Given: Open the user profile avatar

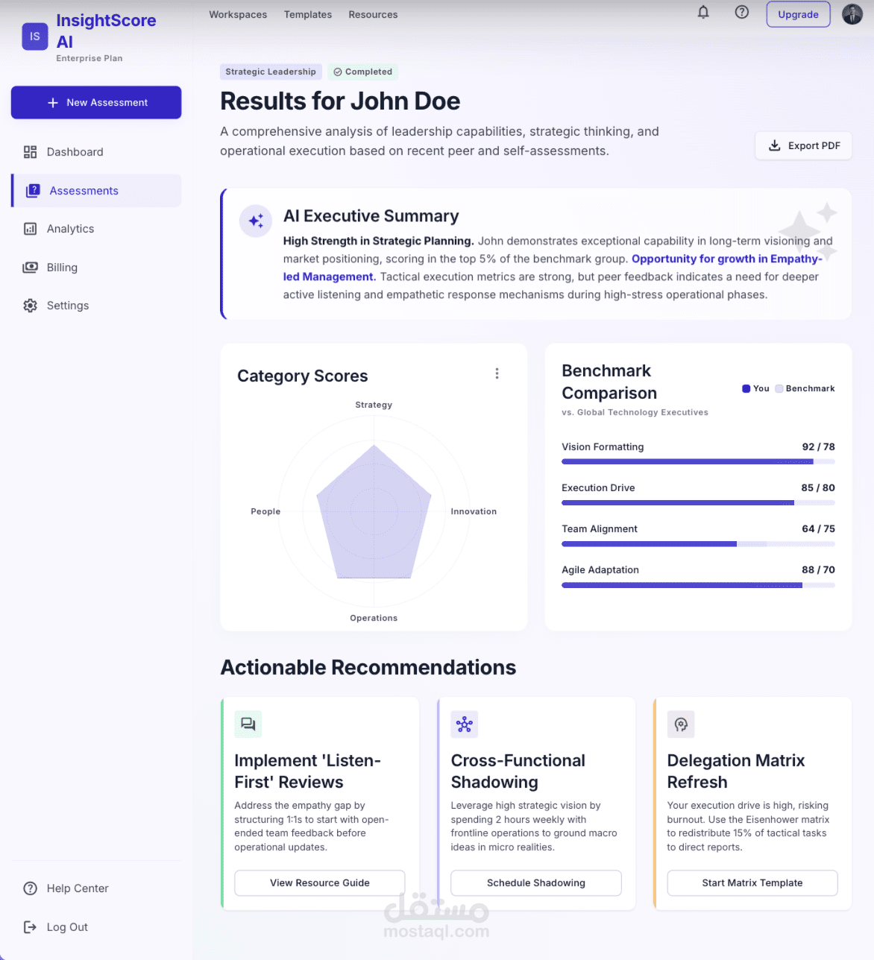Looking at the screenshot, I should pos(852,13).
